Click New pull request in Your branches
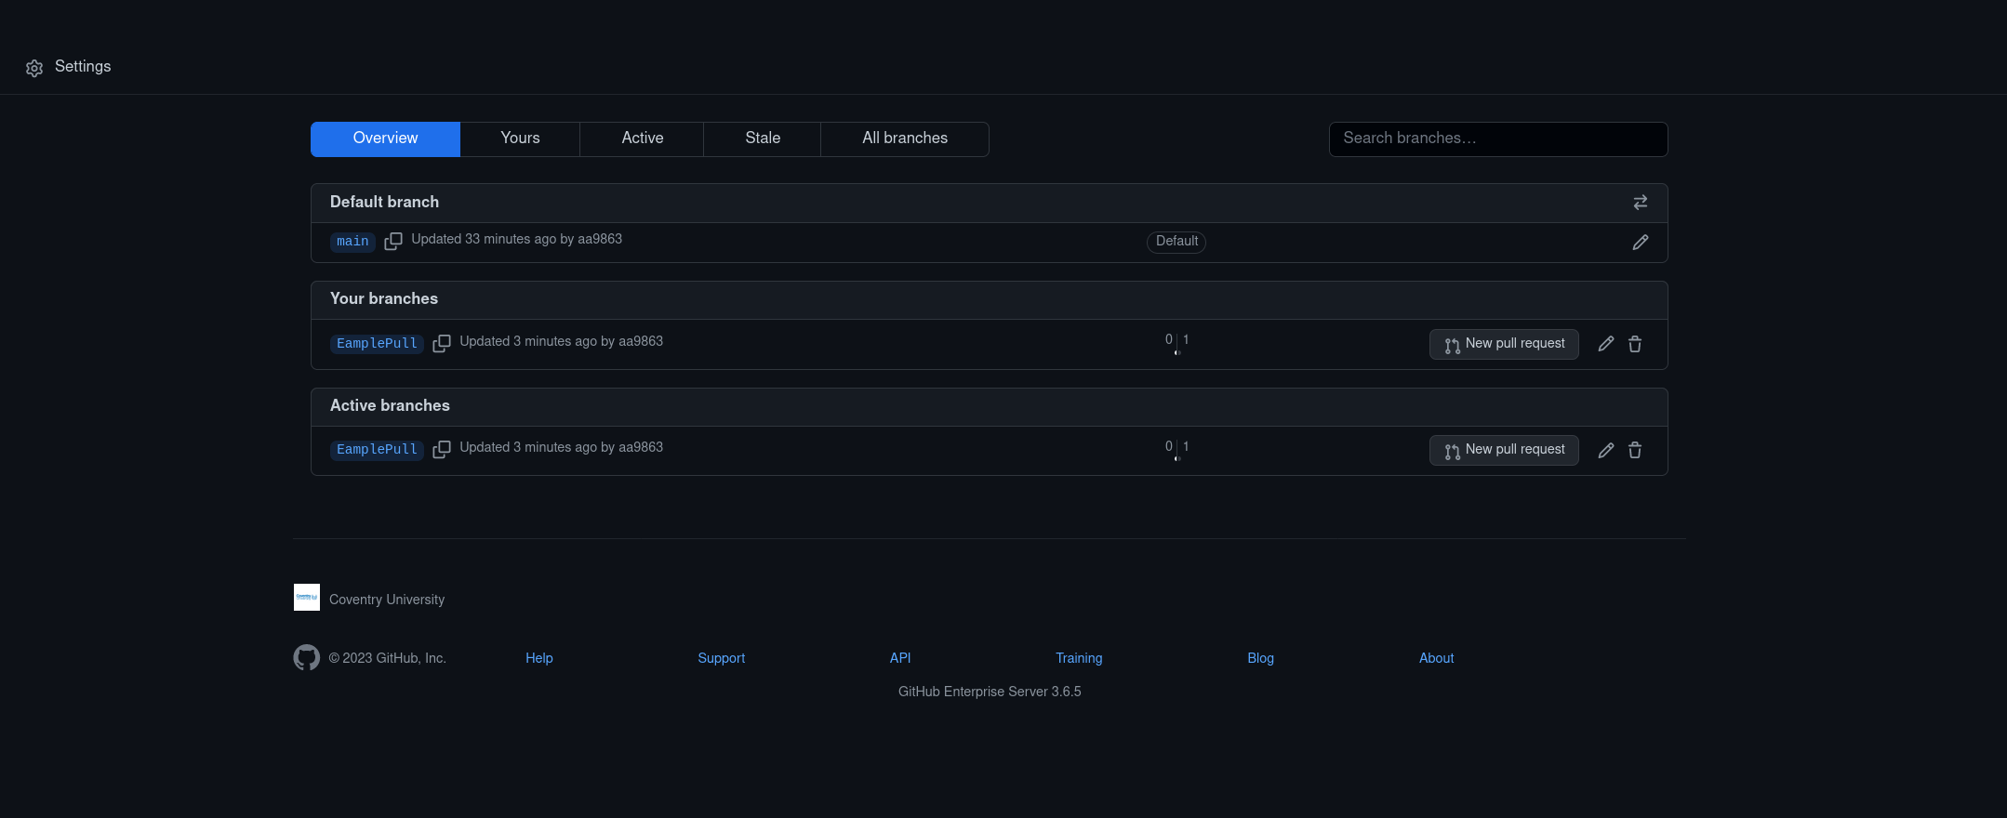Viewport: 2007px width, 818px height. coord(1503,344)
